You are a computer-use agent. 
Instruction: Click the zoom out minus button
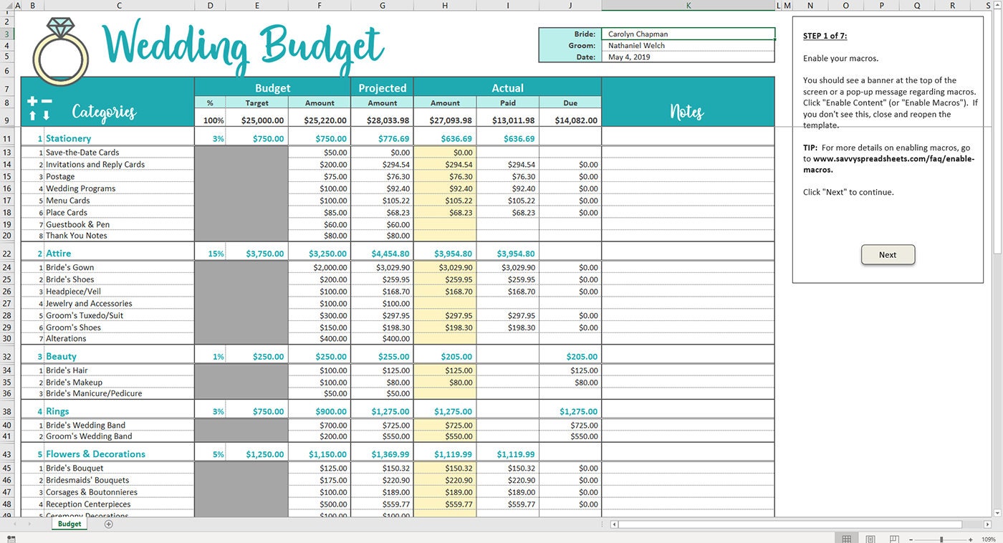point(911,539)
